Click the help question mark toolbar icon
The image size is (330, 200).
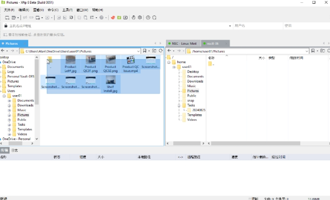(148, 17)
